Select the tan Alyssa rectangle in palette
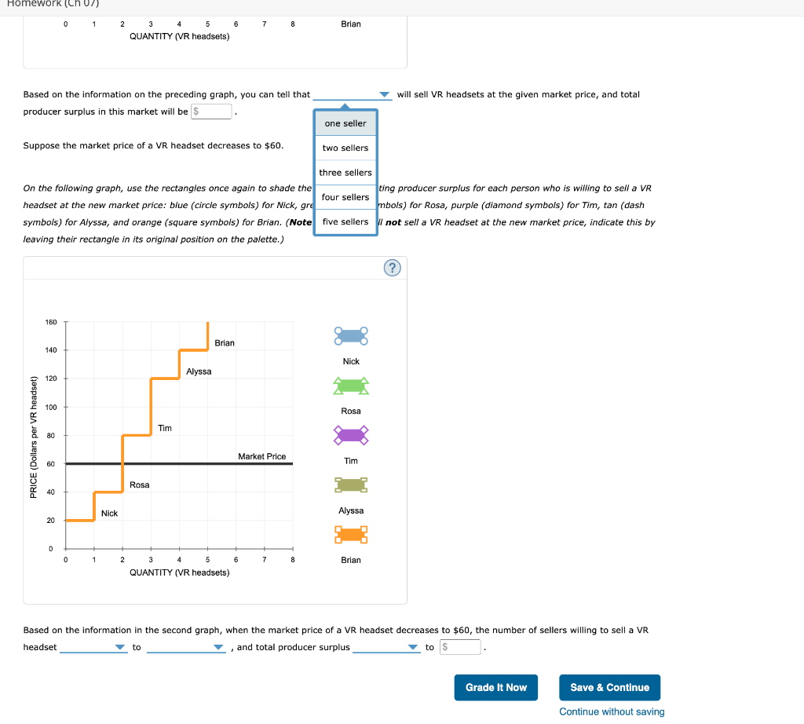Image resolution: width=804 pixels, height=724 pixels. (351, 484)
